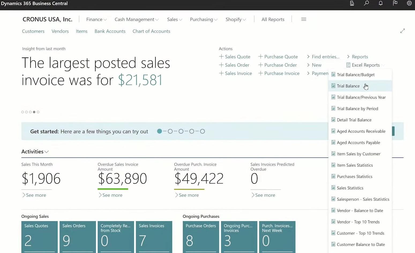Select second step circle in Get started
Viewport: 415px width, 253px height.
pos(170,131)
